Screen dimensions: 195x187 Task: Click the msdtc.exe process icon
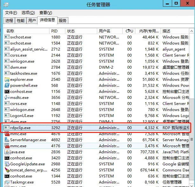coord(7,98)
